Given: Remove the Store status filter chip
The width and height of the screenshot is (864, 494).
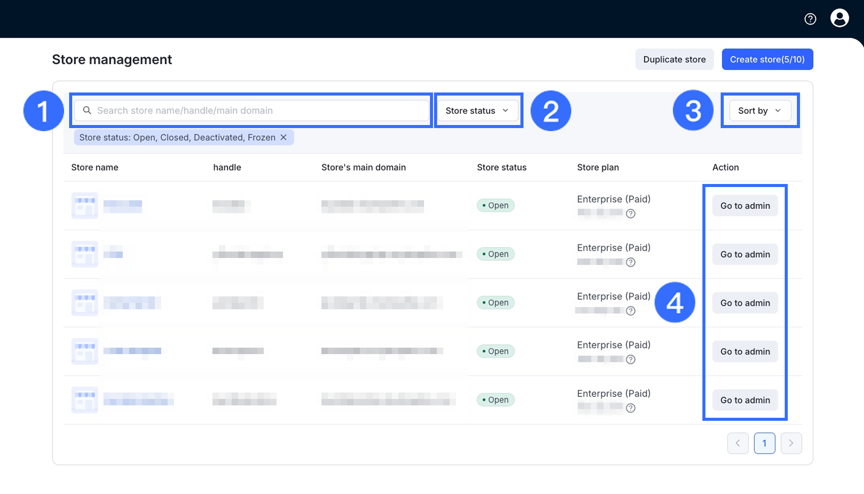Looking at the screenshot, I should tap(284, 137).
